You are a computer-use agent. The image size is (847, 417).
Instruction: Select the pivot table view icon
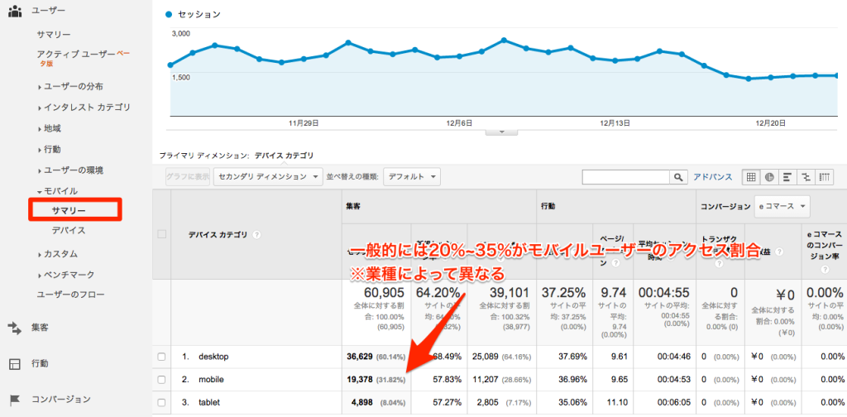pos(824,176)
